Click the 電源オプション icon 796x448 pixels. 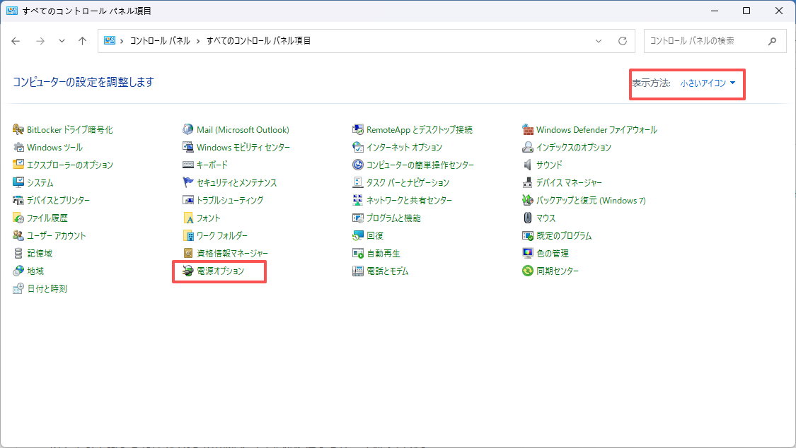point(188,271)
